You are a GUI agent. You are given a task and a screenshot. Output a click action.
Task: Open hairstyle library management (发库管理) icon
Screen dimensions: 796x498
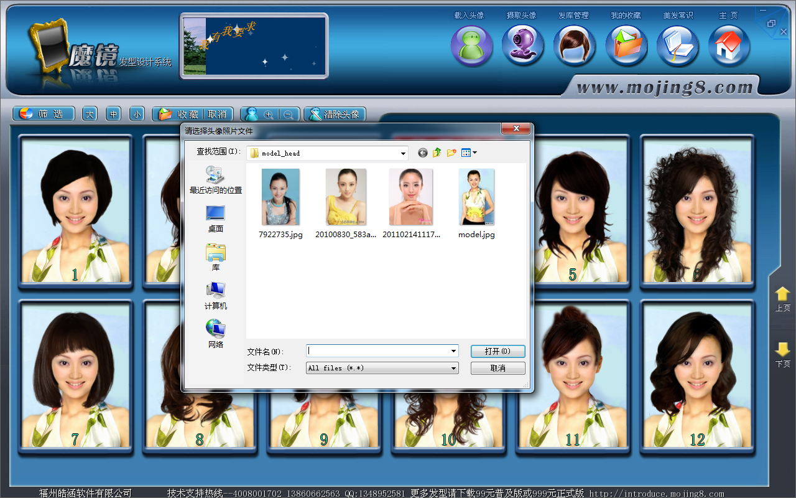tap(575, 46)
